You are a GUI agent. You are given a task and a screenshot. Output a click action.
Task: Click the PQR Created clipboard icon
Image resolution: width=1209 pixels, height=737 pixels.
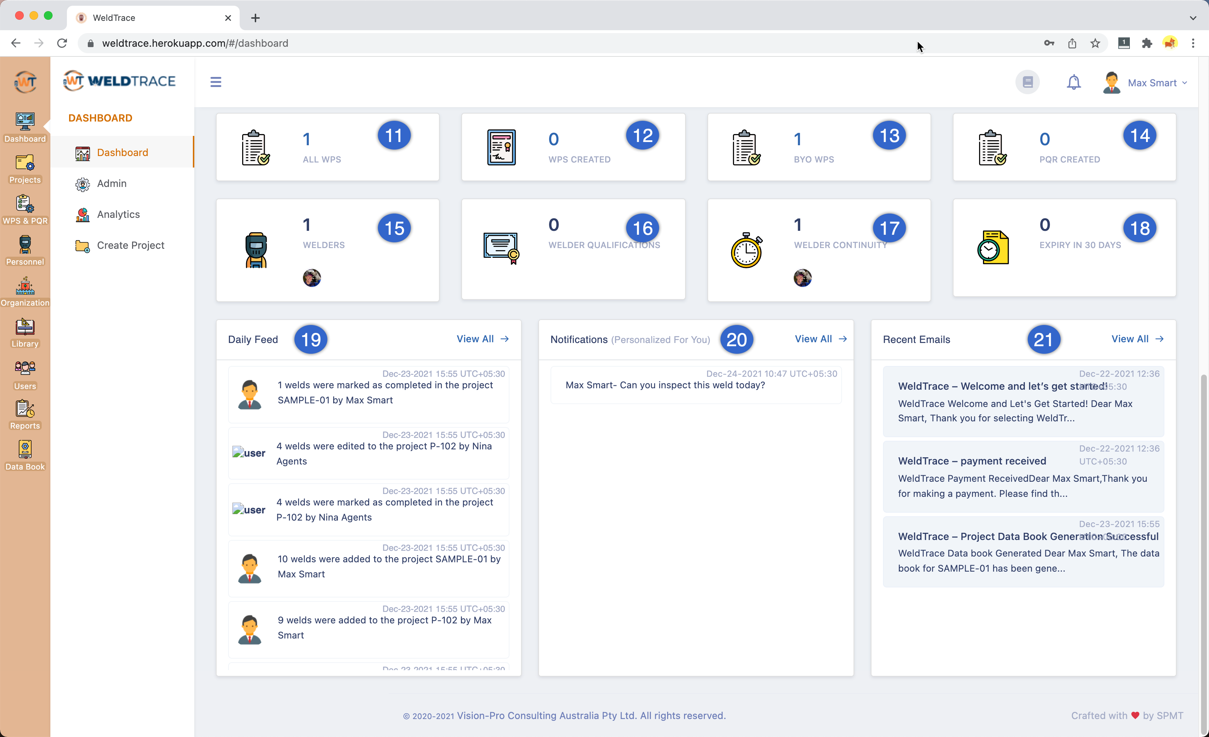[992, 148]
